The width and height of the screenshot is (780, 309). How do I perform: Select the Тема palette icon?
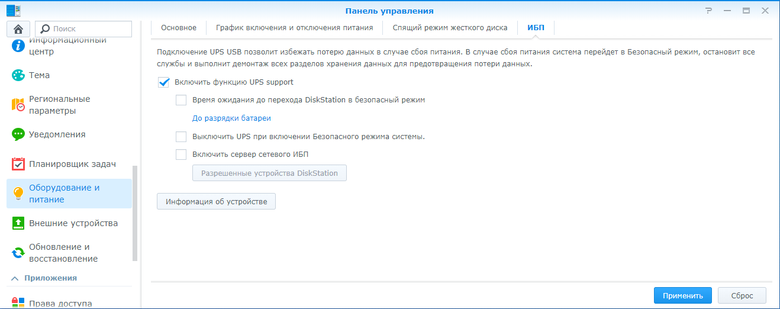18,75
